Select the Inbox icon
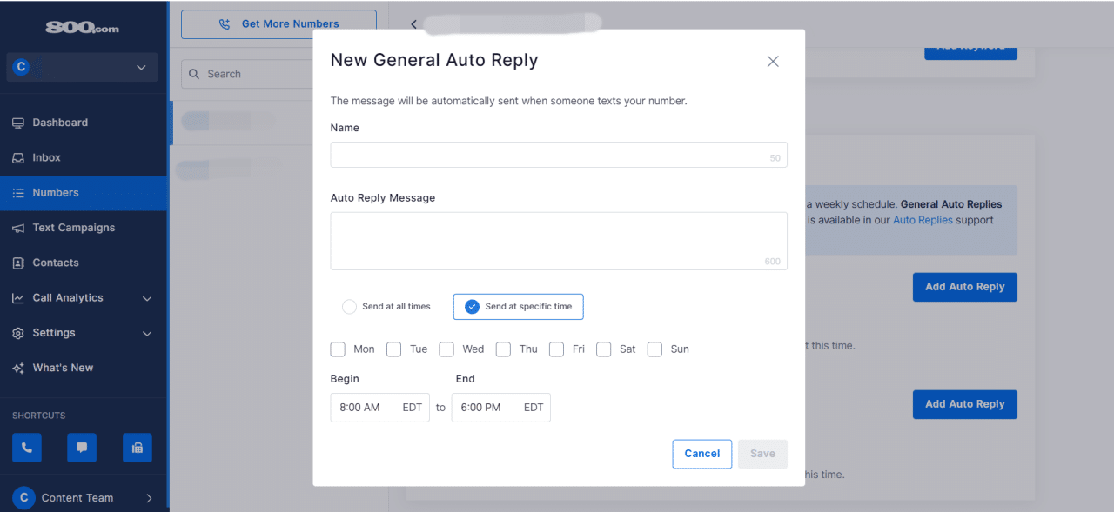 [18, 157]
